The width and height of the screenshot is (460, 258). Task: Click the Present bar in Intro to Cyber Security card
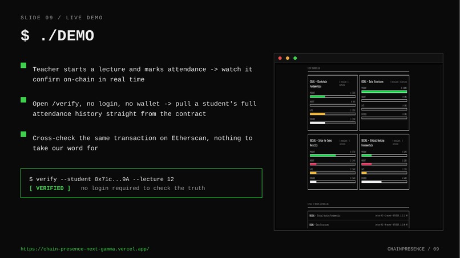[333, 155]
